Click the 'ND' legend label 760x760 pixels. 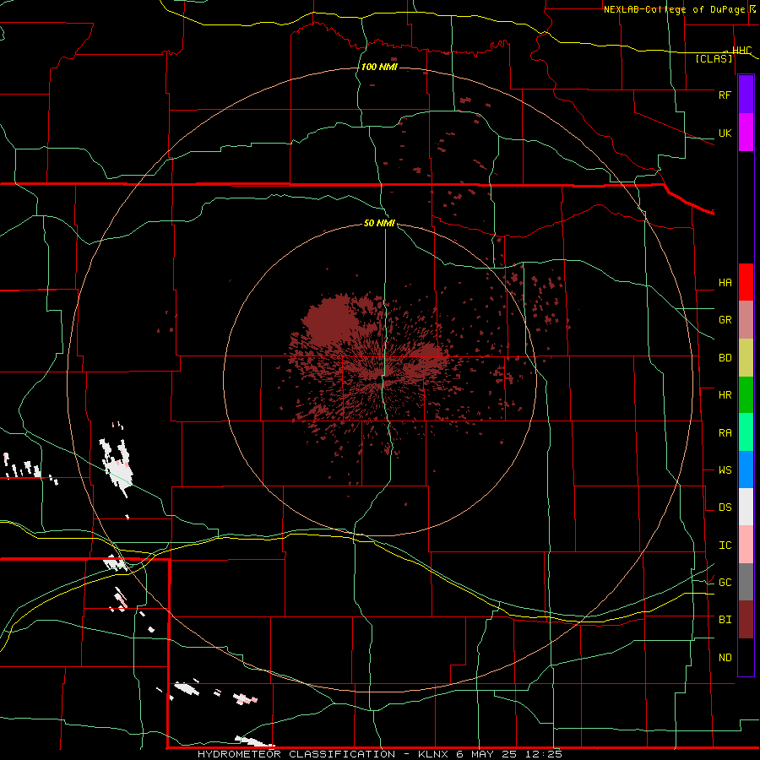725,658
